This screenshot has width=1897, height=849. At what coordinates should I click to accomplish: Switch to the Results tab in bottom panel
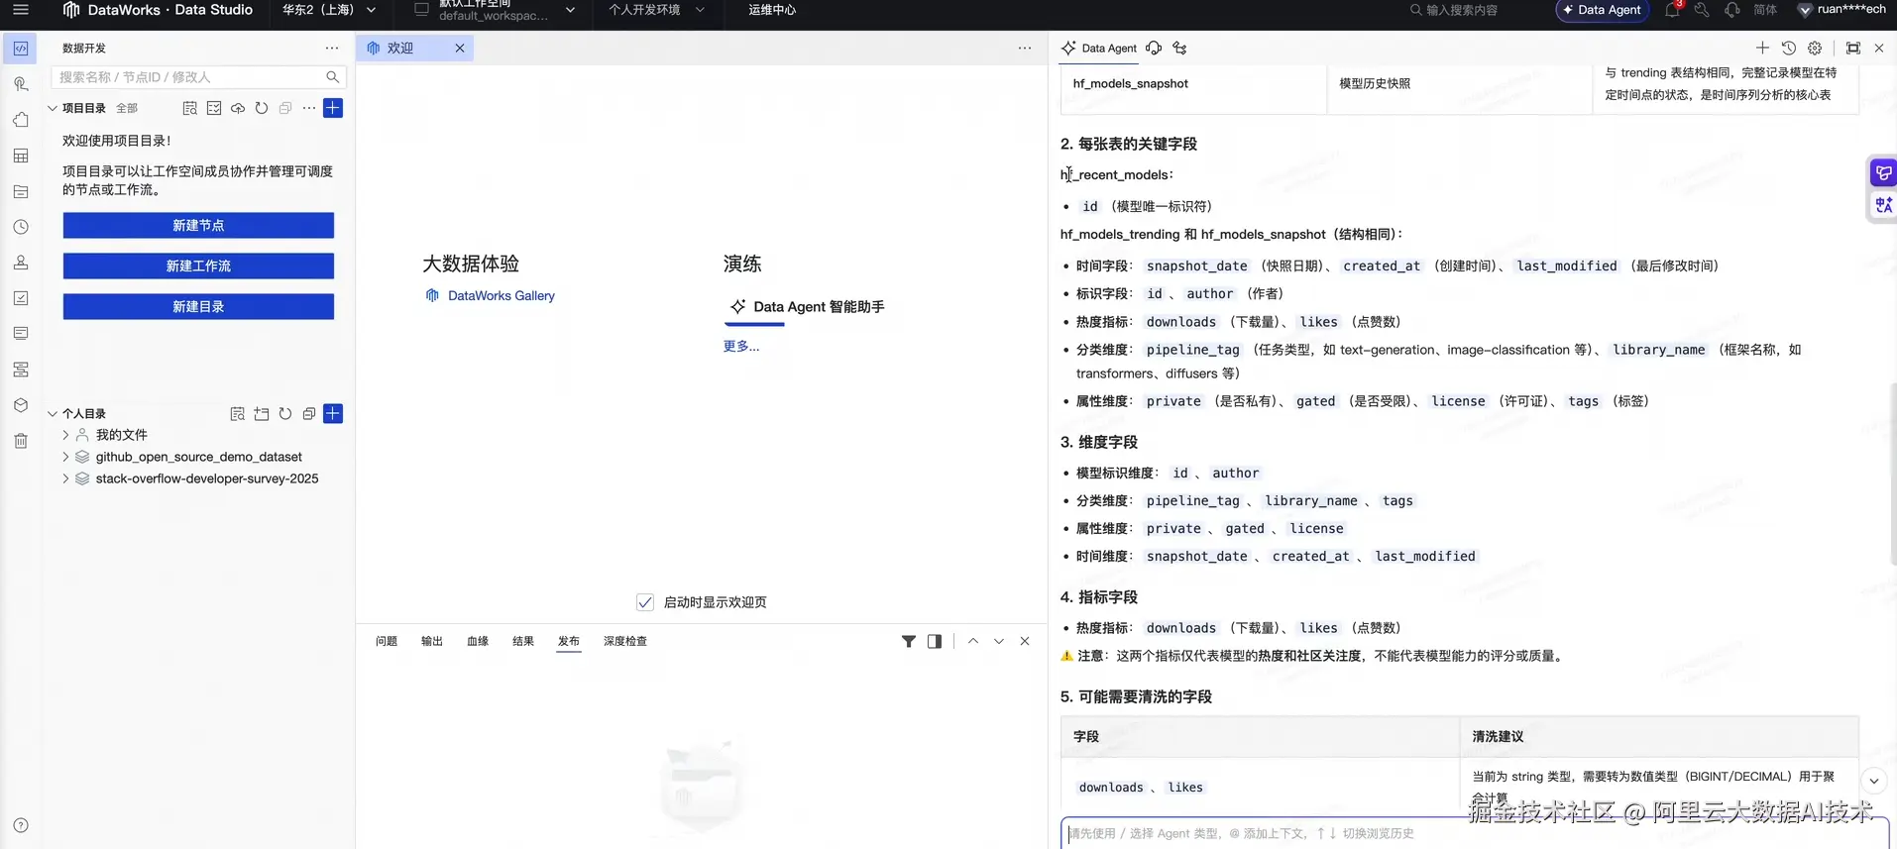(x=523, y=642)
